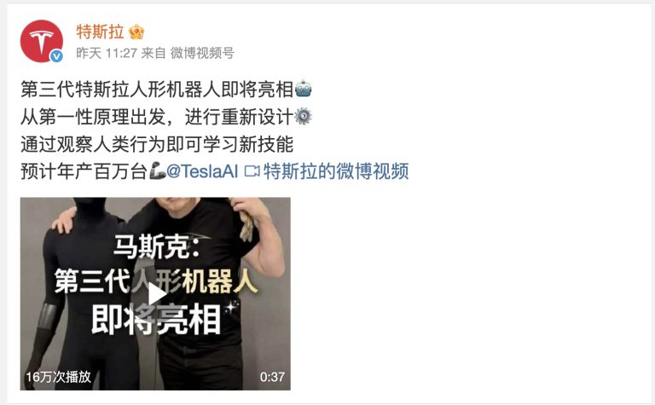Click the gold crown membership badge
655x405 pixels.
coord(136,32)
